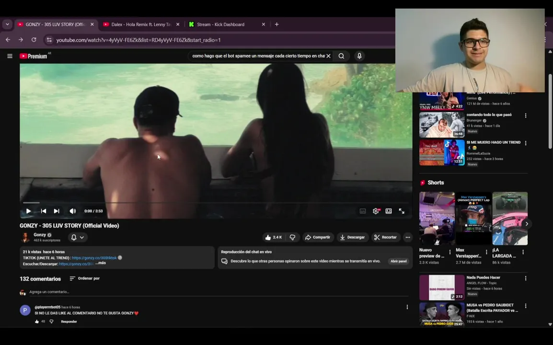Close the Kick Dashboard tab
Image resolution: width=553 pixels, height=345 pixels.
(264, 24)
